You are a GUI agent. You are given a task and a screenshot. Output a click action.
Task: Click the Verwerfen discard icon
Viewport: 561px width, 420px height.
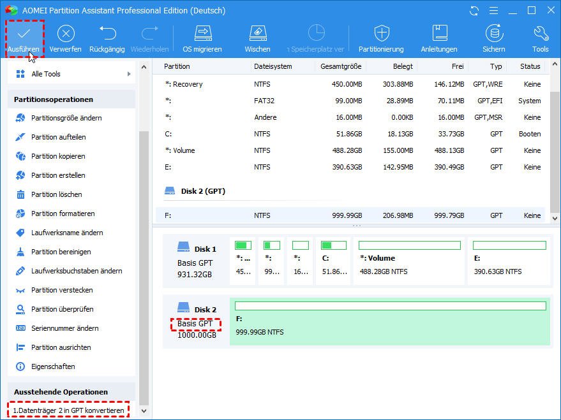[66, 34]
